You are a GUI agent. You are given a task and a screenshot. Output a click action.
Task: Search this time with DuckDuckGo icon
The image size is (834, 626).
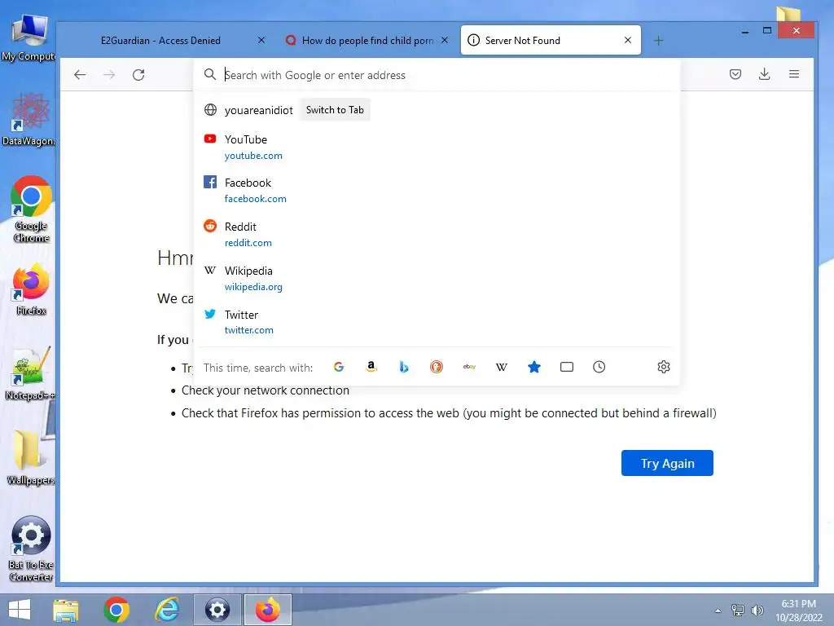(x=437, y=367)
